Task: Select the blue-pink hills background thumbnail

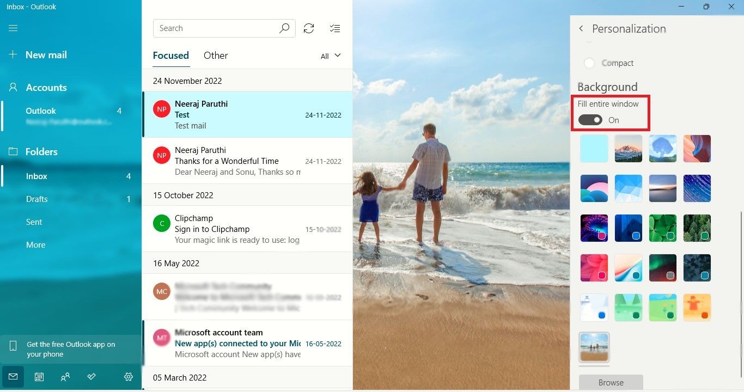Action: [594, 188]
